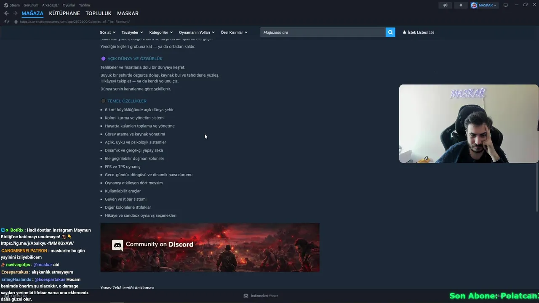
Task: Click 'Hayatta kalanları toplama ve yönetme'
Action: (x=140, y=126)
